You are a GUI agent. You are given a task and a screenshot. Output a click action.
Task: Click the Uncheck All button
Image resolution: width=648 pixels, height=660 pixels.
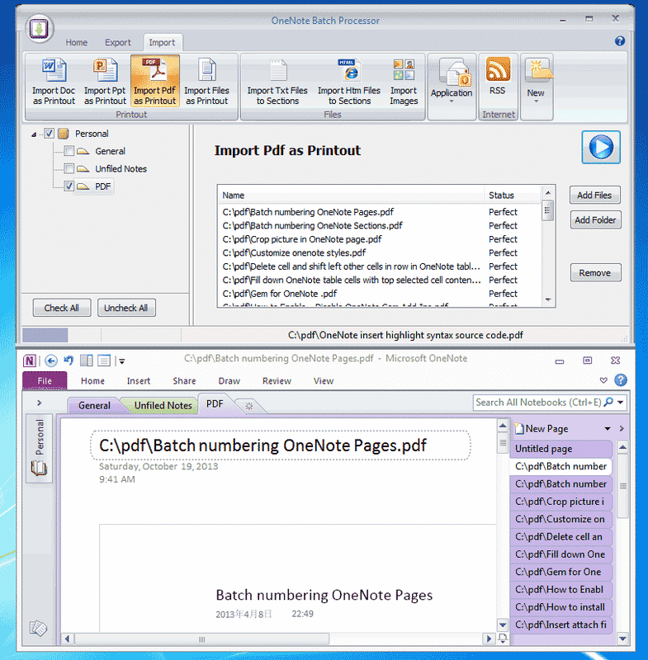[126, 308]
